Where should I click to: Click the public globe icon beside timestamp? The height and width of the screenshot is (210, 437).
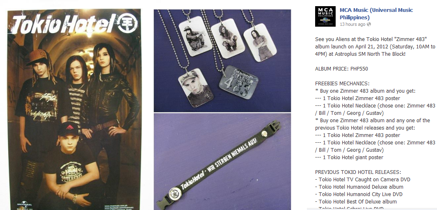(x=369, y=24)
